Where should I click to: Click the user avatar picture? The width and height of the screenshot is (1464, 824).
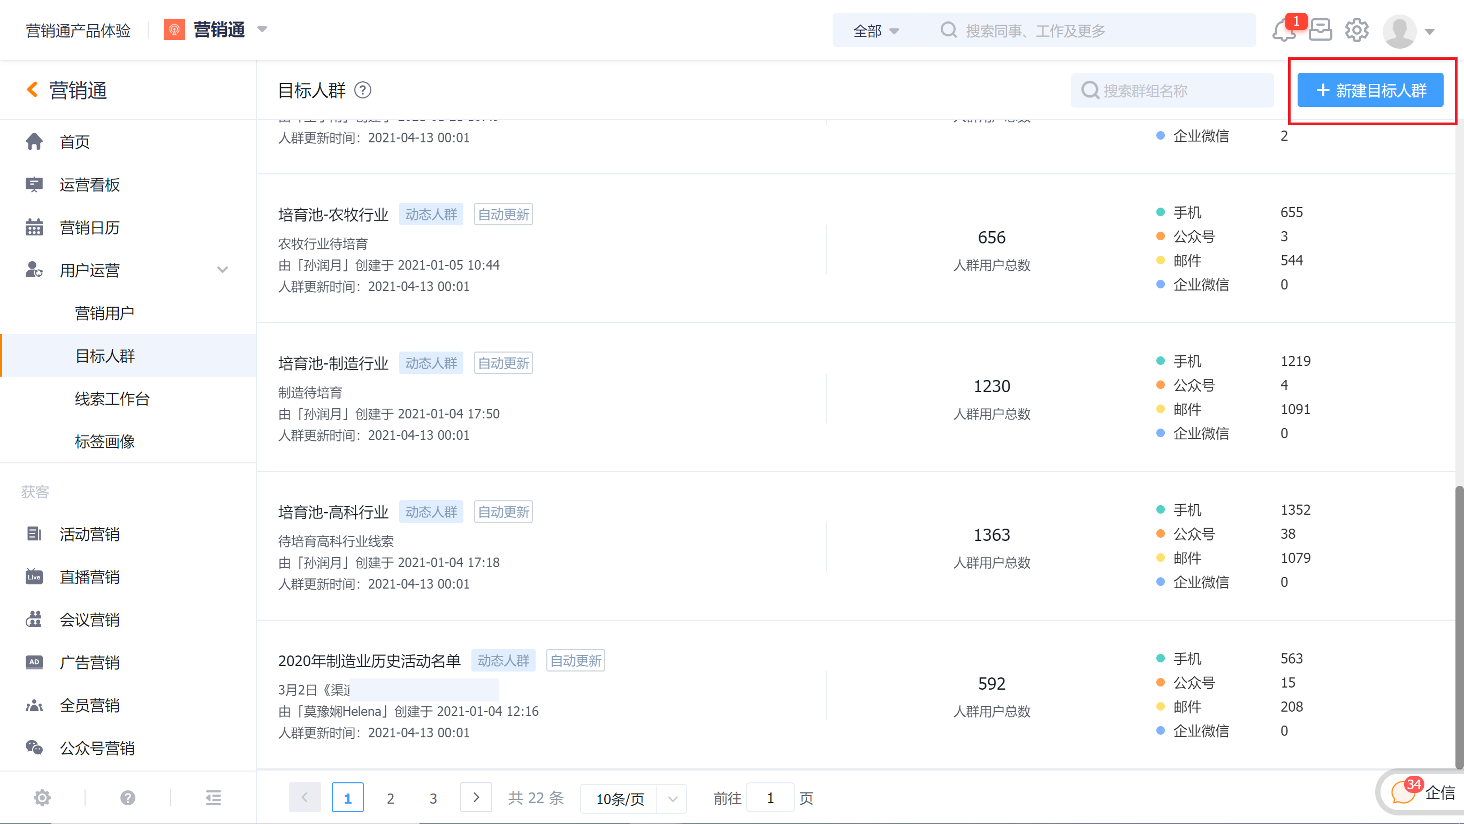pyautogui.click(x=1399, y=30)
